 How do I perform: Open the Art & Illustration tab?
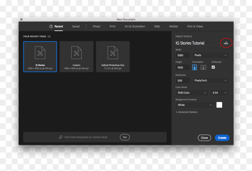click(135, 26)
